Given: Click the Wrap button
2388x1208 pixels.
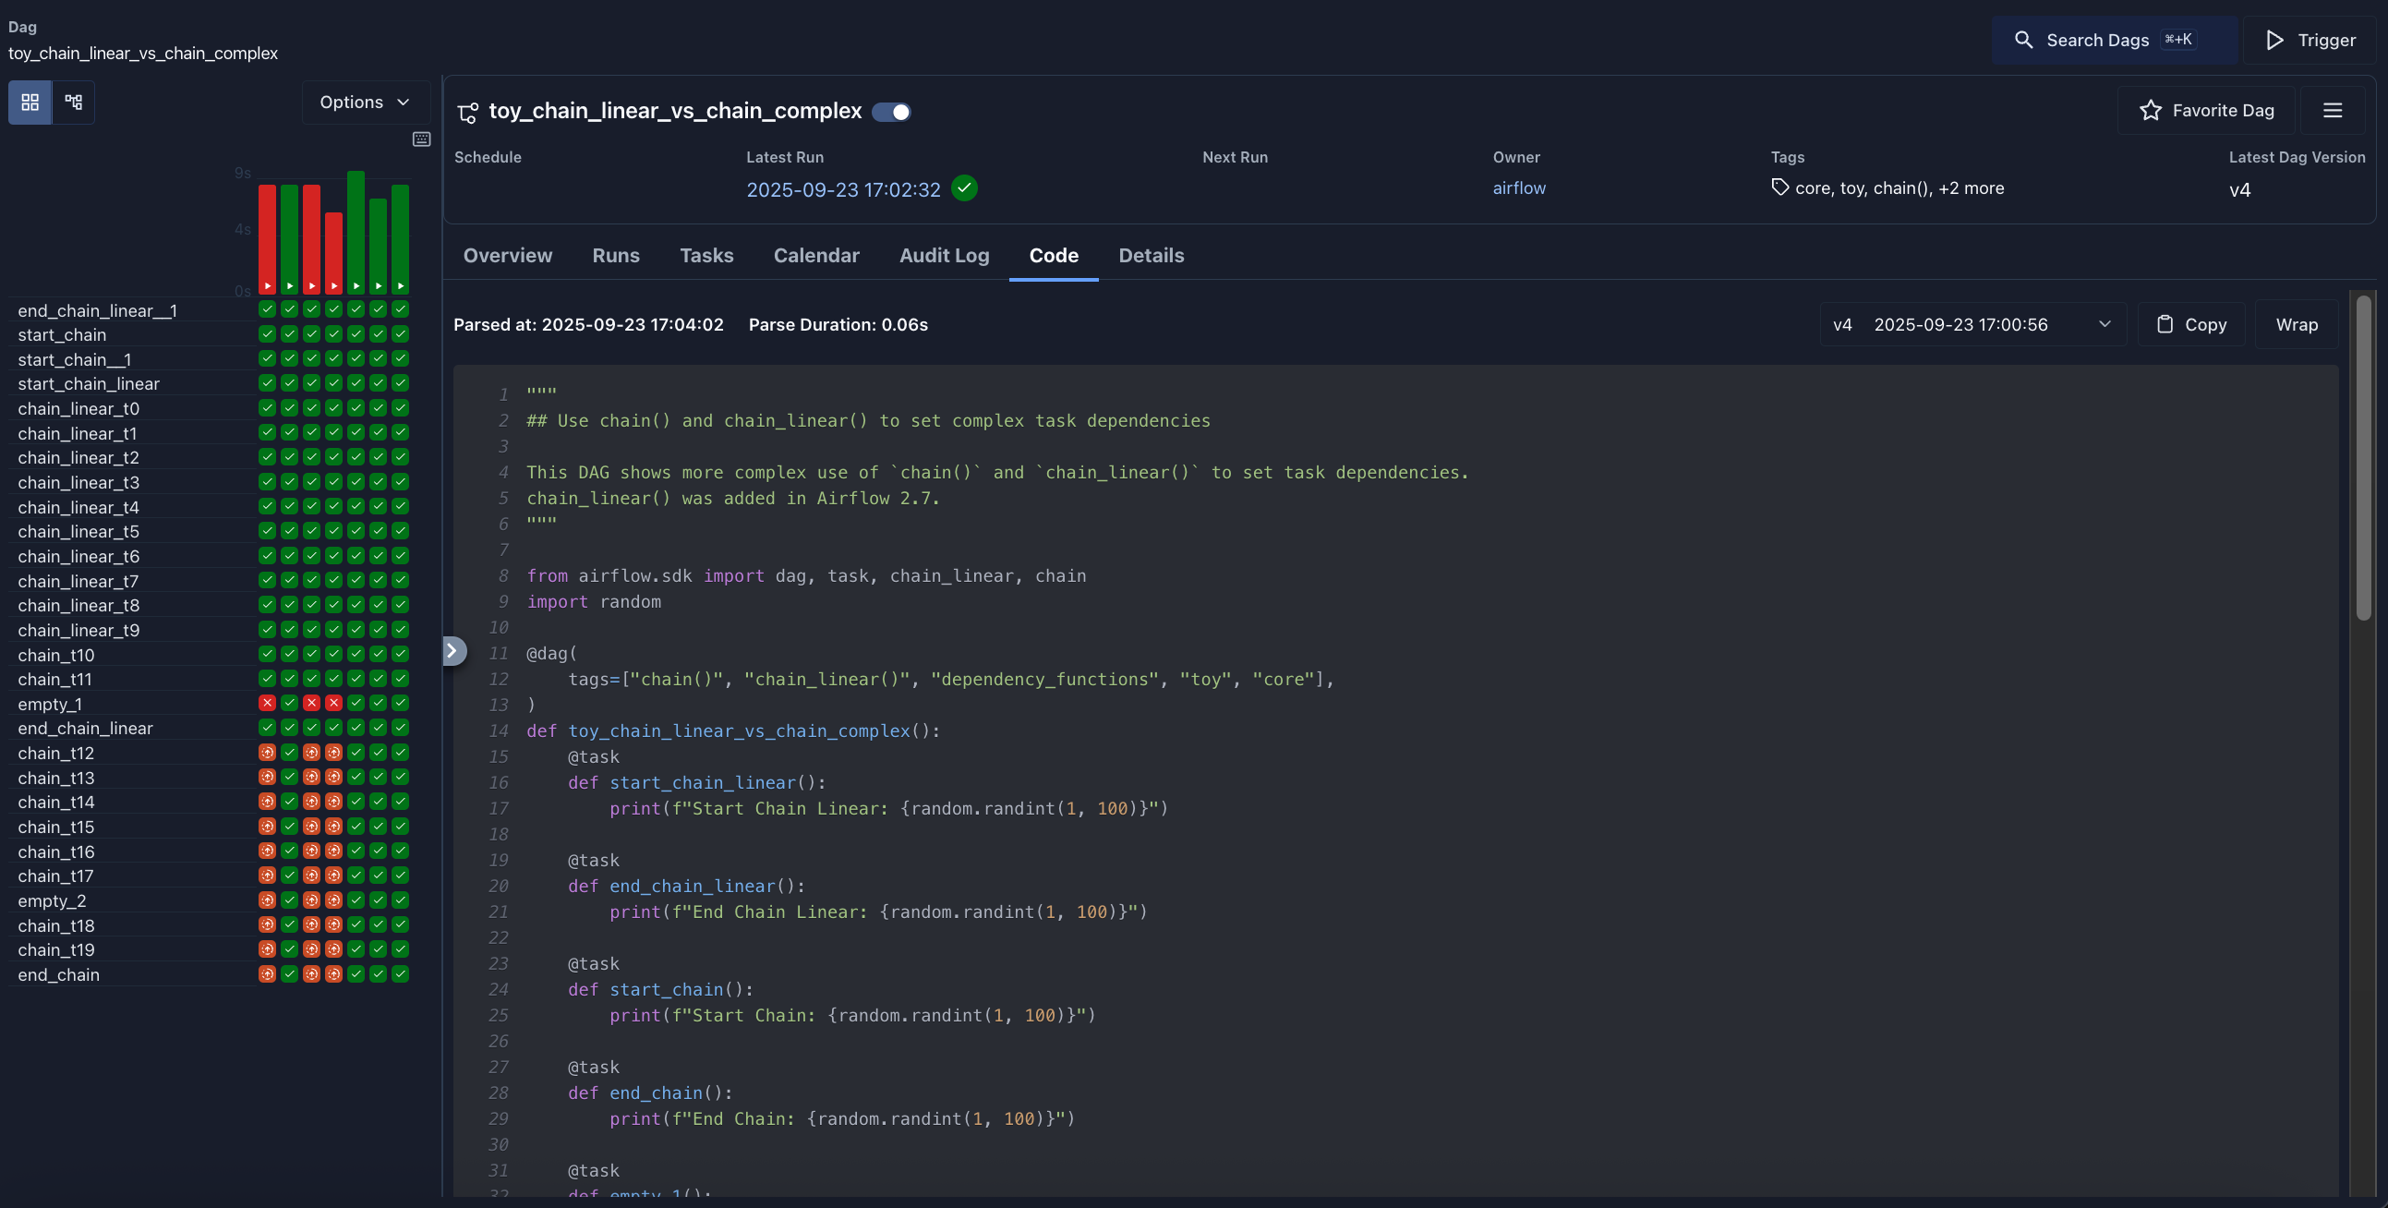Looking at the screenshot, I should coord(2297,324).
